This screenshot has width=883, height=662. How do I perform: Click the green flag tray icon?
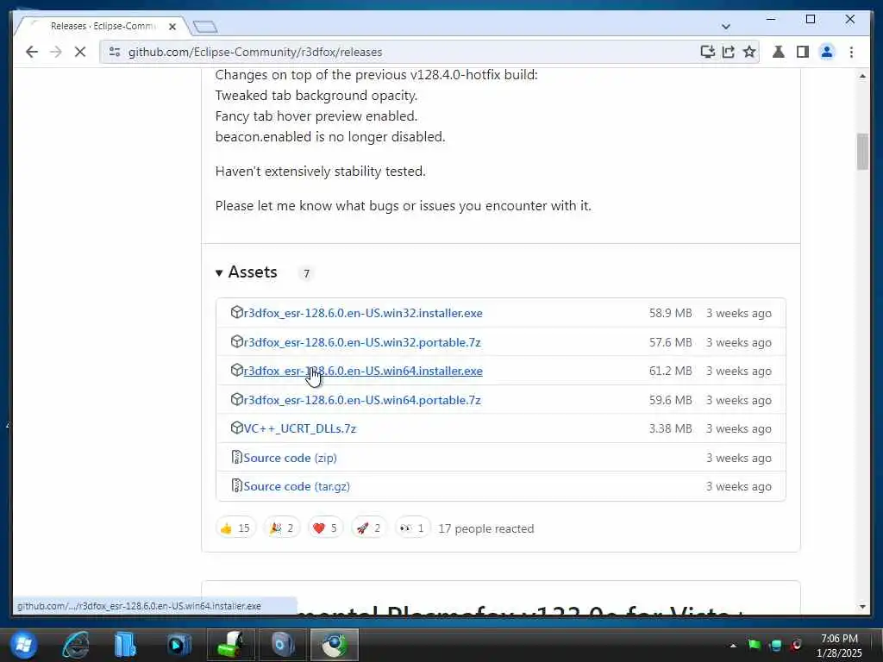pyautogui.click(x=754, y=645)
